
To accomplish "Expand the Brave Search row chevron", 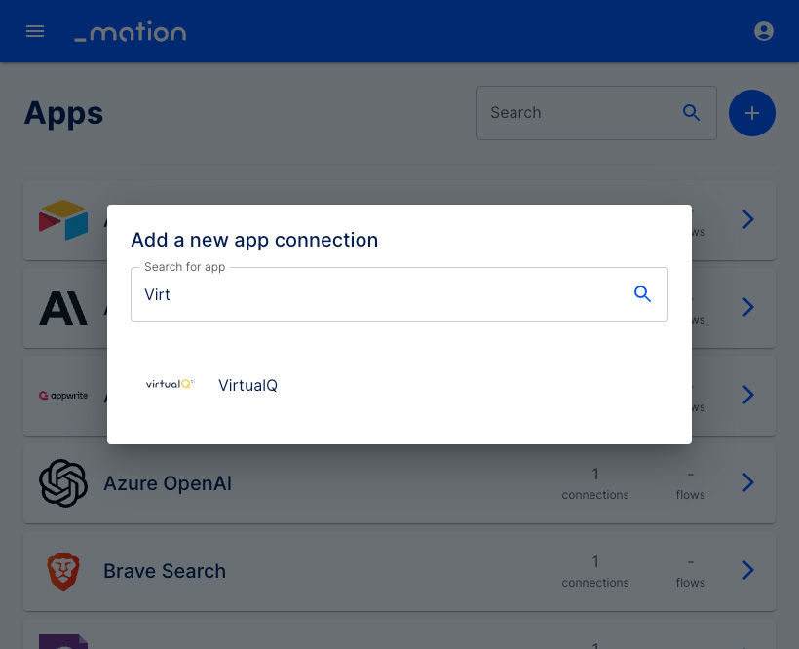I will pos(747,570).
